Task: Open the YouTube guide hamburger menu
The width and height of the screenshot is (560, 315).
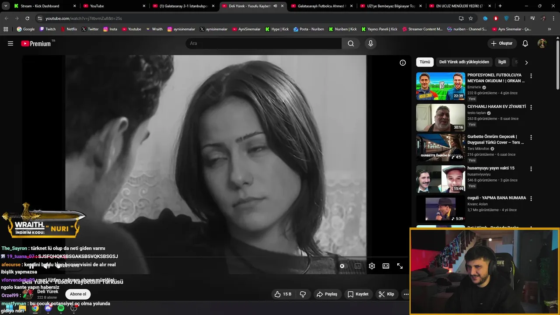Action: click(x=10, y=43)
